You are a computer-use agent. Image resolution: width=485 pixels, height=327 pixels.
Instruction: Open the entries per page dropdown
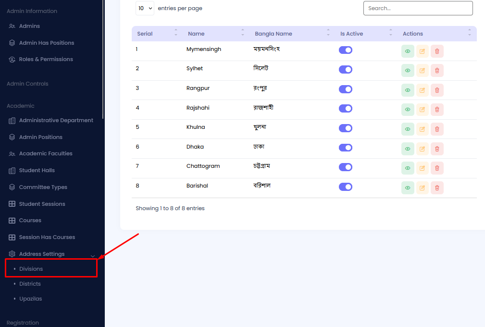pyautogui.click(x=145, y=8)
